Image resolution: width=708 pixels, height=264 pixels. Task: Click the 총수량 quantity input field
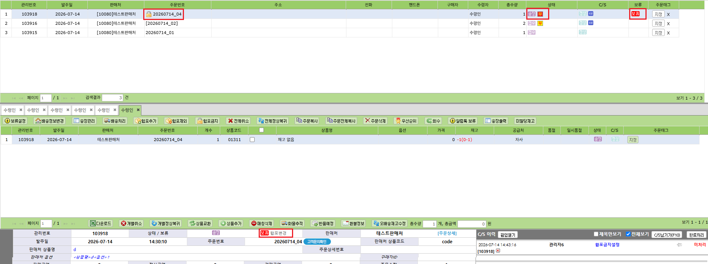pyautogui.click(x=430, y=224)
